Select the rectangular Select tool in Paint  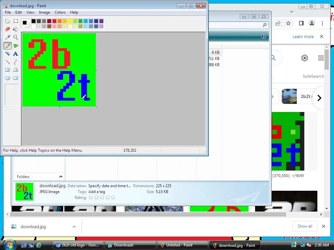pos(16,21)
